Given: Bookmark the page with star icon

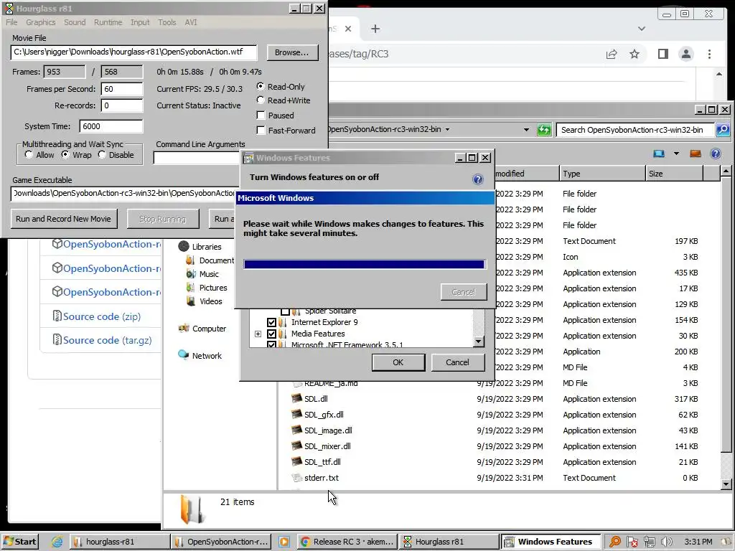Looking at the screenshot, I should click(x=635, y=54).
